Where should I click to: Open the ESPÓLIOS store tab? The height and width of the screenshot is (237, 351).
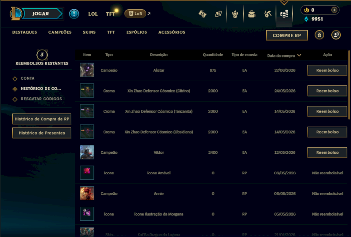(136, 32)
